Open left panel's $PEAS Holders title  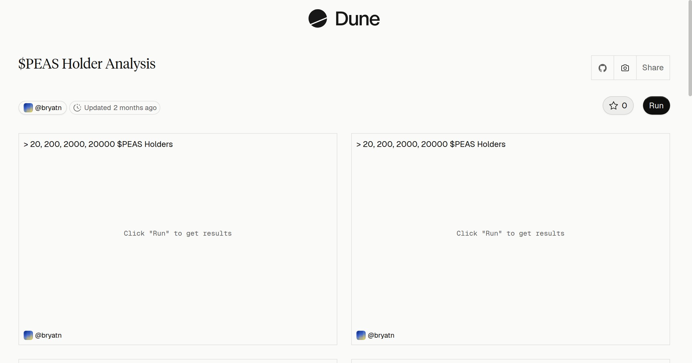pos(98,144)
